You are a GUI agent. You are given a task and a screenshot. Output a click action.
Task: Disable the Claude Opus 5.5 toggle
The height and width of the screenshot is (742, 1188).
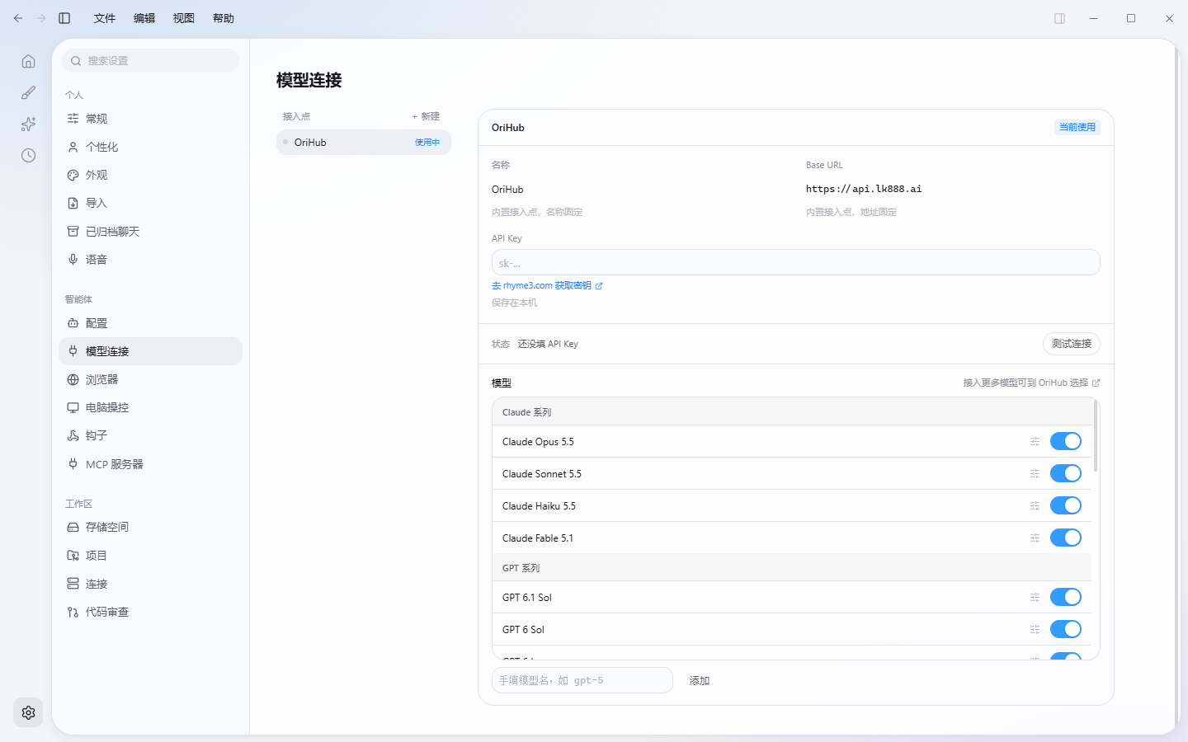[x=1066, y=441]
